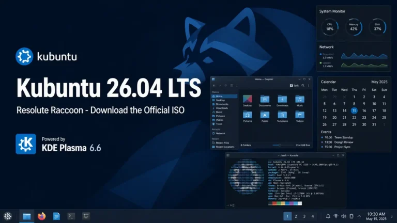
Task: Switch Dolphin view mode with the list icon
Action: 232,86
